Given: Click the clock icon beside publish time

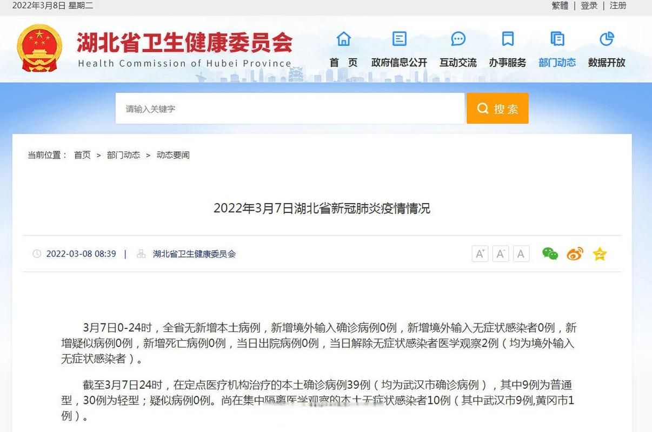Looking at the screenshot, I should point(37,254).
